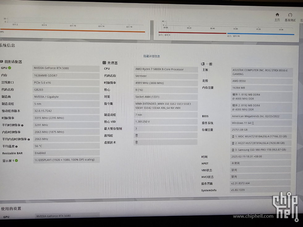Select the WDC WUH721818ALE6L4 disk entry
The height and width of the screenshot is (227, 303).
coord(261,137)
